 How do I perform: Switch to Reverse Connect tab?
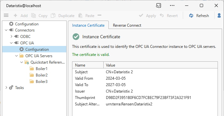point(127,25)
